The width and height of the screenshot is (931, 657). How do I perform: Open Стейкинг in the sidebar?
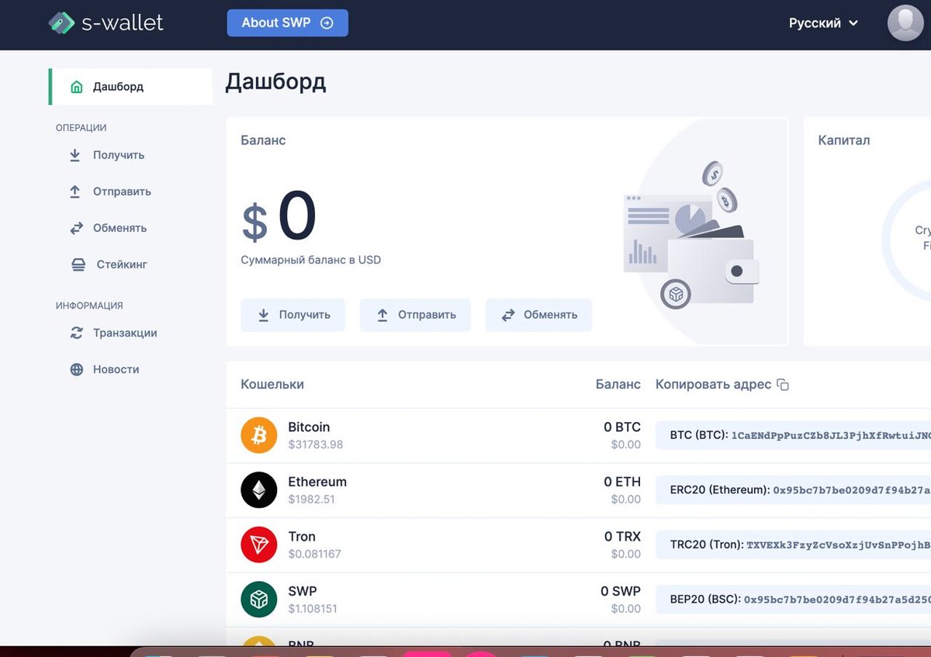coord(109,265)
